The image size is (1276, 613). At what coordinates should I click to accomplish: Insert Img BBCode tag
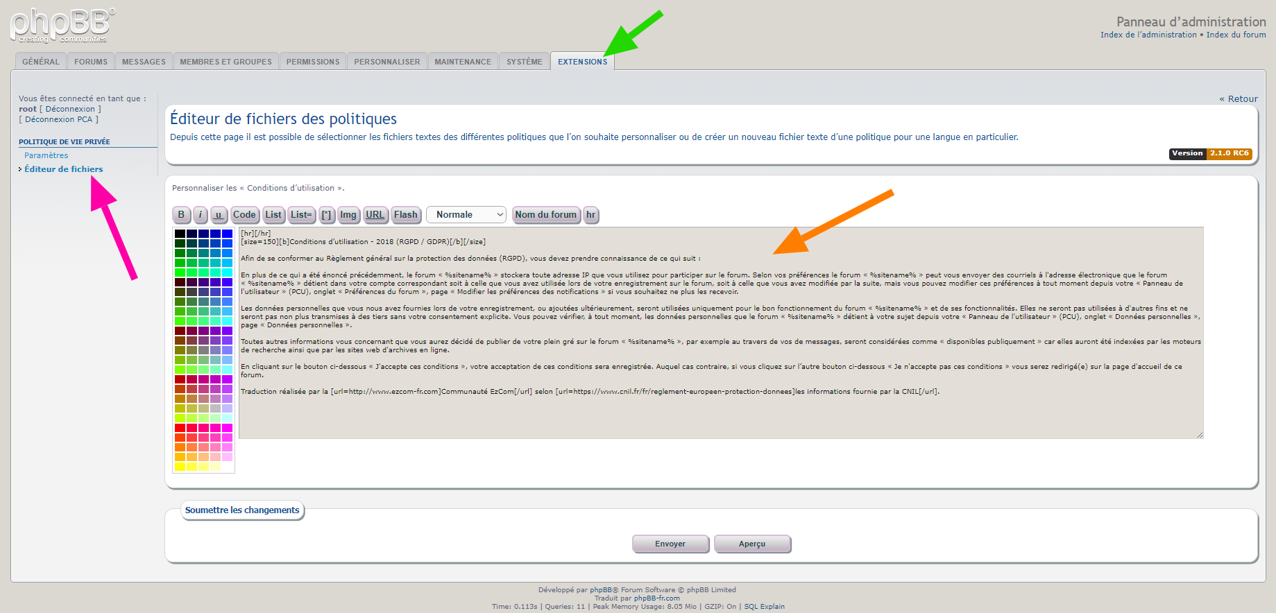click(348, 215)
